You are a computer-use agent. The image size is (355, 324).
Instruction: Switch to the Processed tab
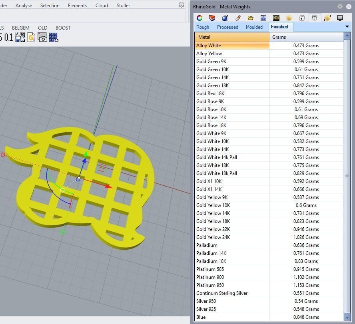[x=227, y=27]
